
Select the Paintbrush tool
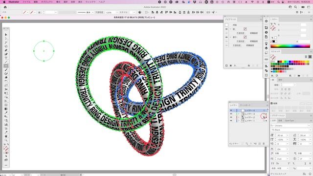[x=6, y=70]
